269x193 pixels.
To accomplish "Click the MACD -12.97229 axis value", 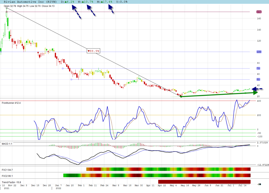I will [263, 165].
